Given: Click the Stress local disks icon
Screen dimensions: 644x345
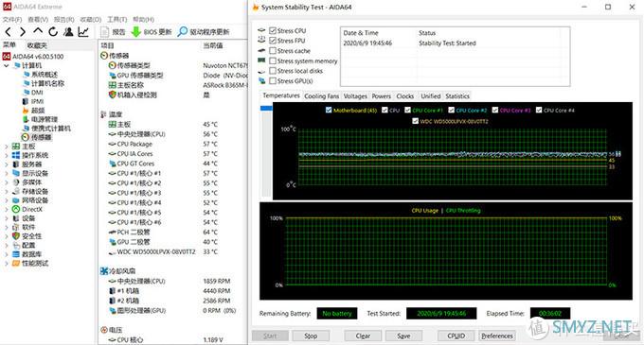Looking at the screenshot, I should click(261, 71).
